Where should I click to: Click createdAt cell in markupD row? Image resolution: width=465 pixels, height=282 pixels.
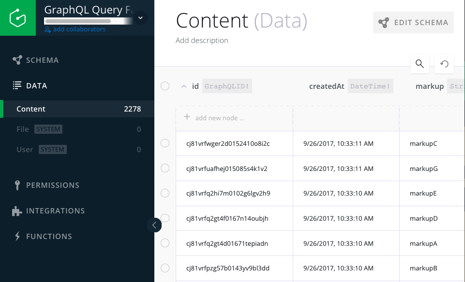[x=346, y=218]
